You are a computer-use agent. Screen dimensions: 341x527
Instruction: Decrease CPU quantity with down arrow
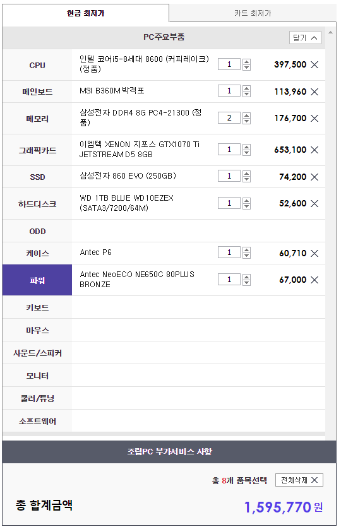pos(246,68)
